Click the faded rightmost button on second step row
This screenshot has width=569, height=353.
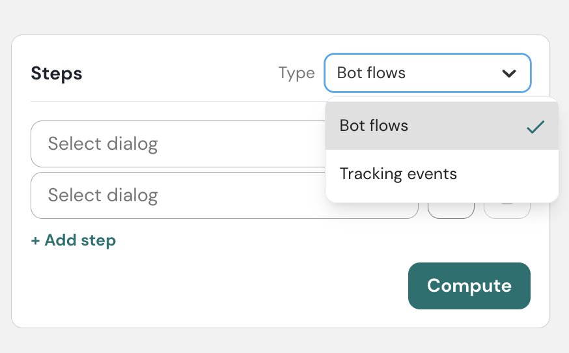tap(507, 210)
